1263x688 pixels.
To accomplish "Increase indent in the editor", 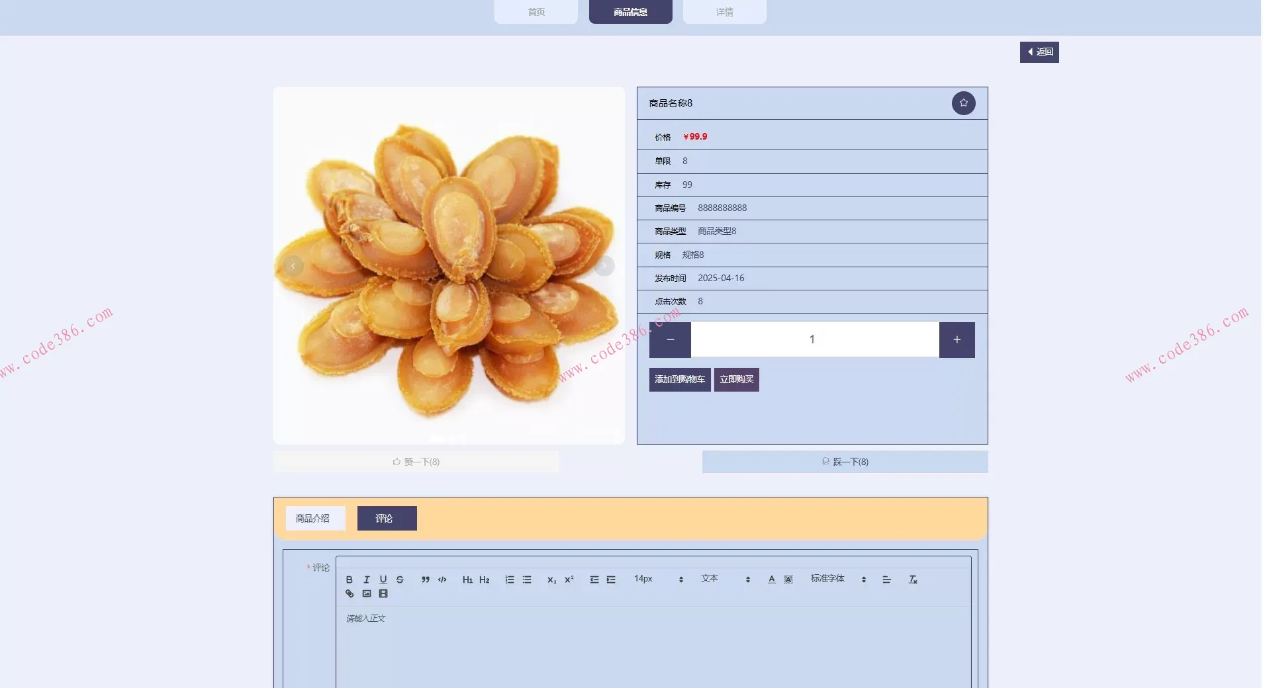I will (x=611, y=580).
